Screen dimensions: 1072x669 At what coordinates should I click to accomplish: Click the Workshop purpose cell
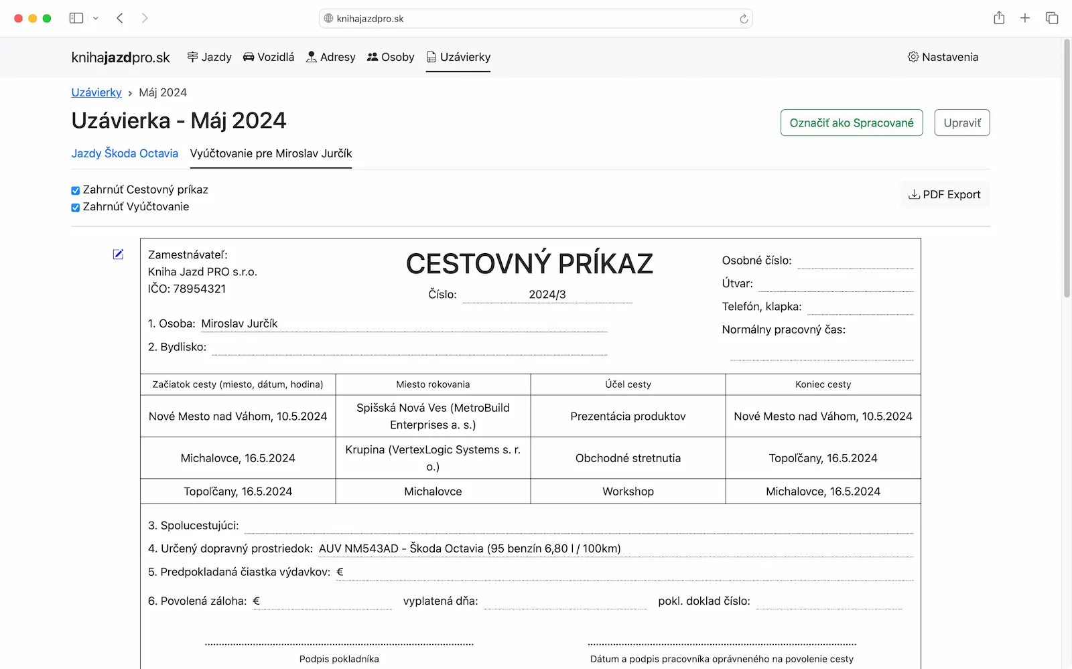[628, 492]
